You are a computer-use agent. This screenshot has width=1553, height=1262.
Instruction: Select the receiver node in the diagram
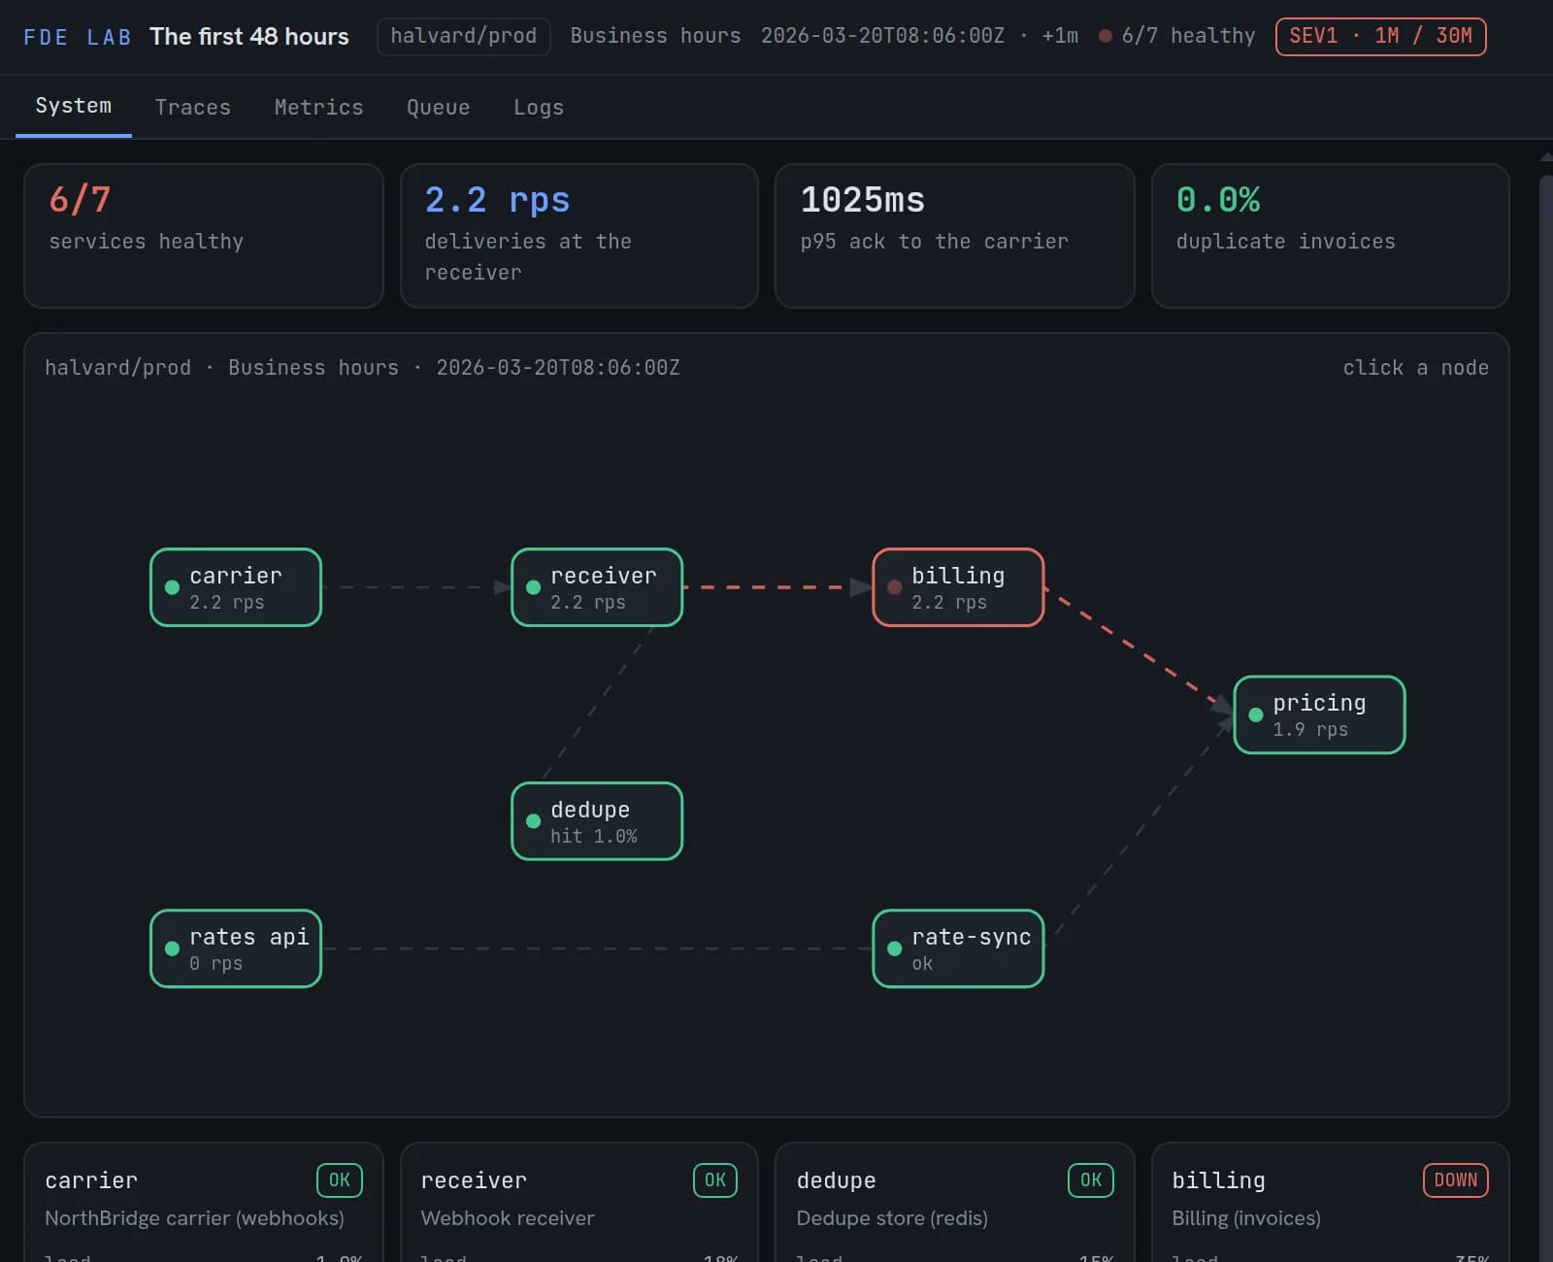click(x=597, y=587)
